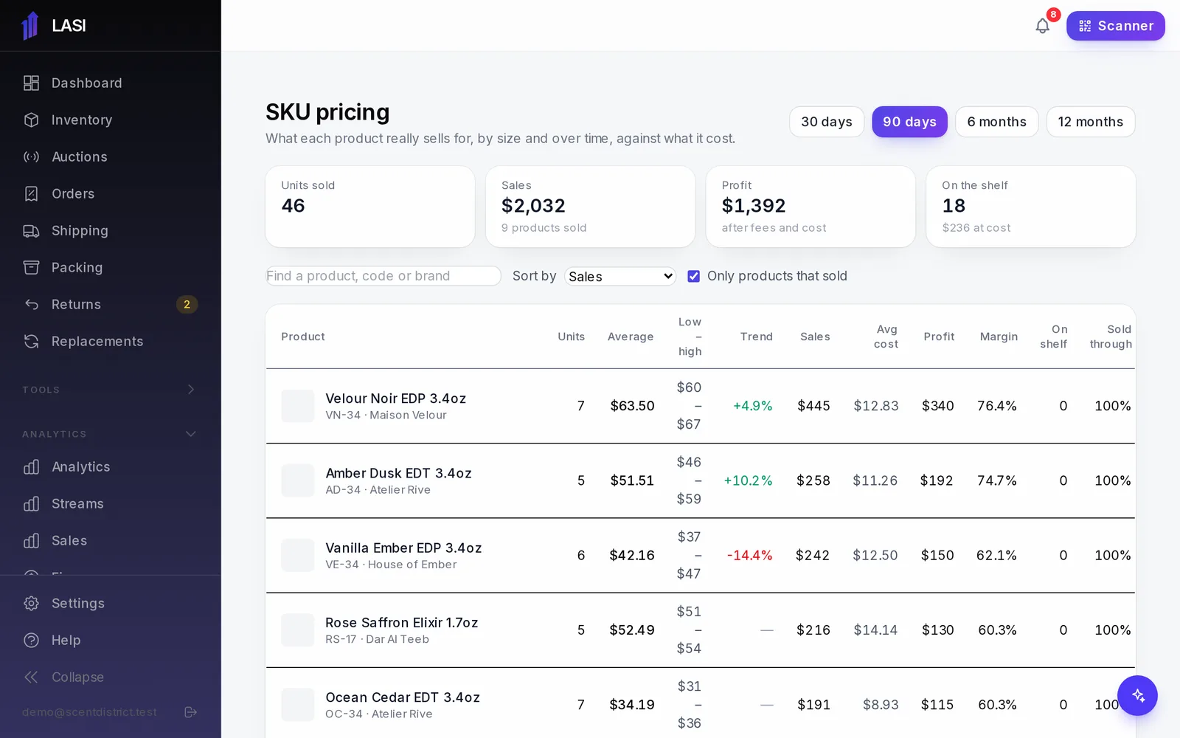Viewport: 1180px width, 738px height.
Task: Open Replacements refresh icon
Action: [31, 342]
